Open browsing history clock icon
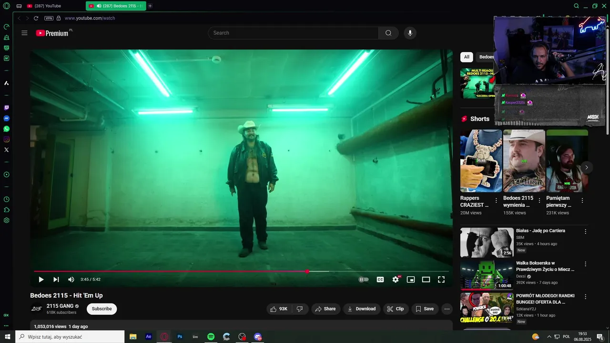The width and height of the screenshot is (610, 343). point(6,200)
